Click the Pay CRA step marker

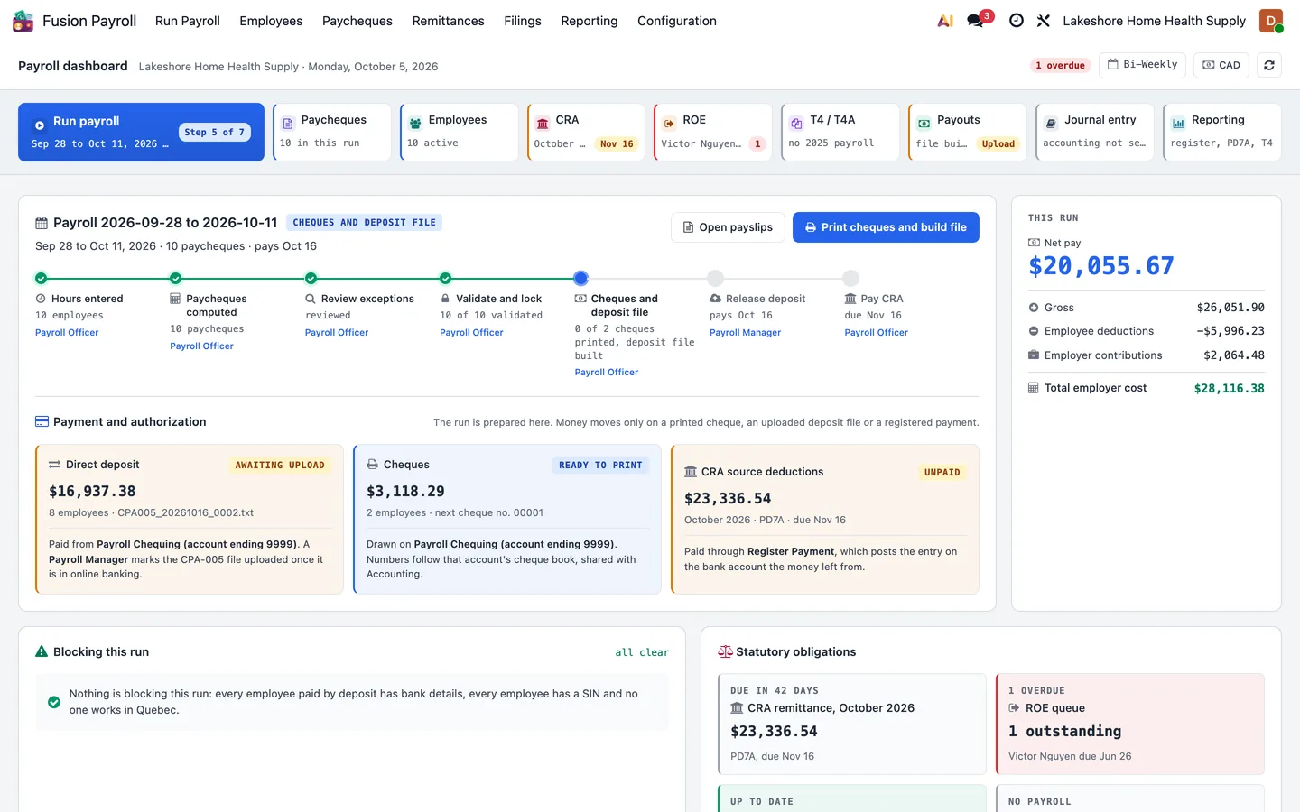pyautogui.click(x=850, y=278)
